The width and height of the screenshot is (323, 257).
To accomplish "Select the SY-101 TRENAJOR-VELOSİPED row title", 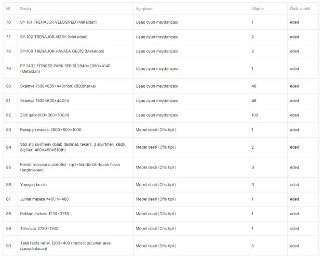I will pyautogui.click(x=58, y=22).
